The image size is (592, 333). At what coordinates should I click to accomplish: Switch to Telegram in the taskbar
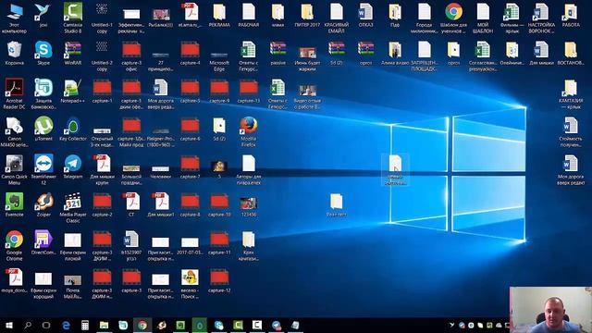click(x=277, y=326)
